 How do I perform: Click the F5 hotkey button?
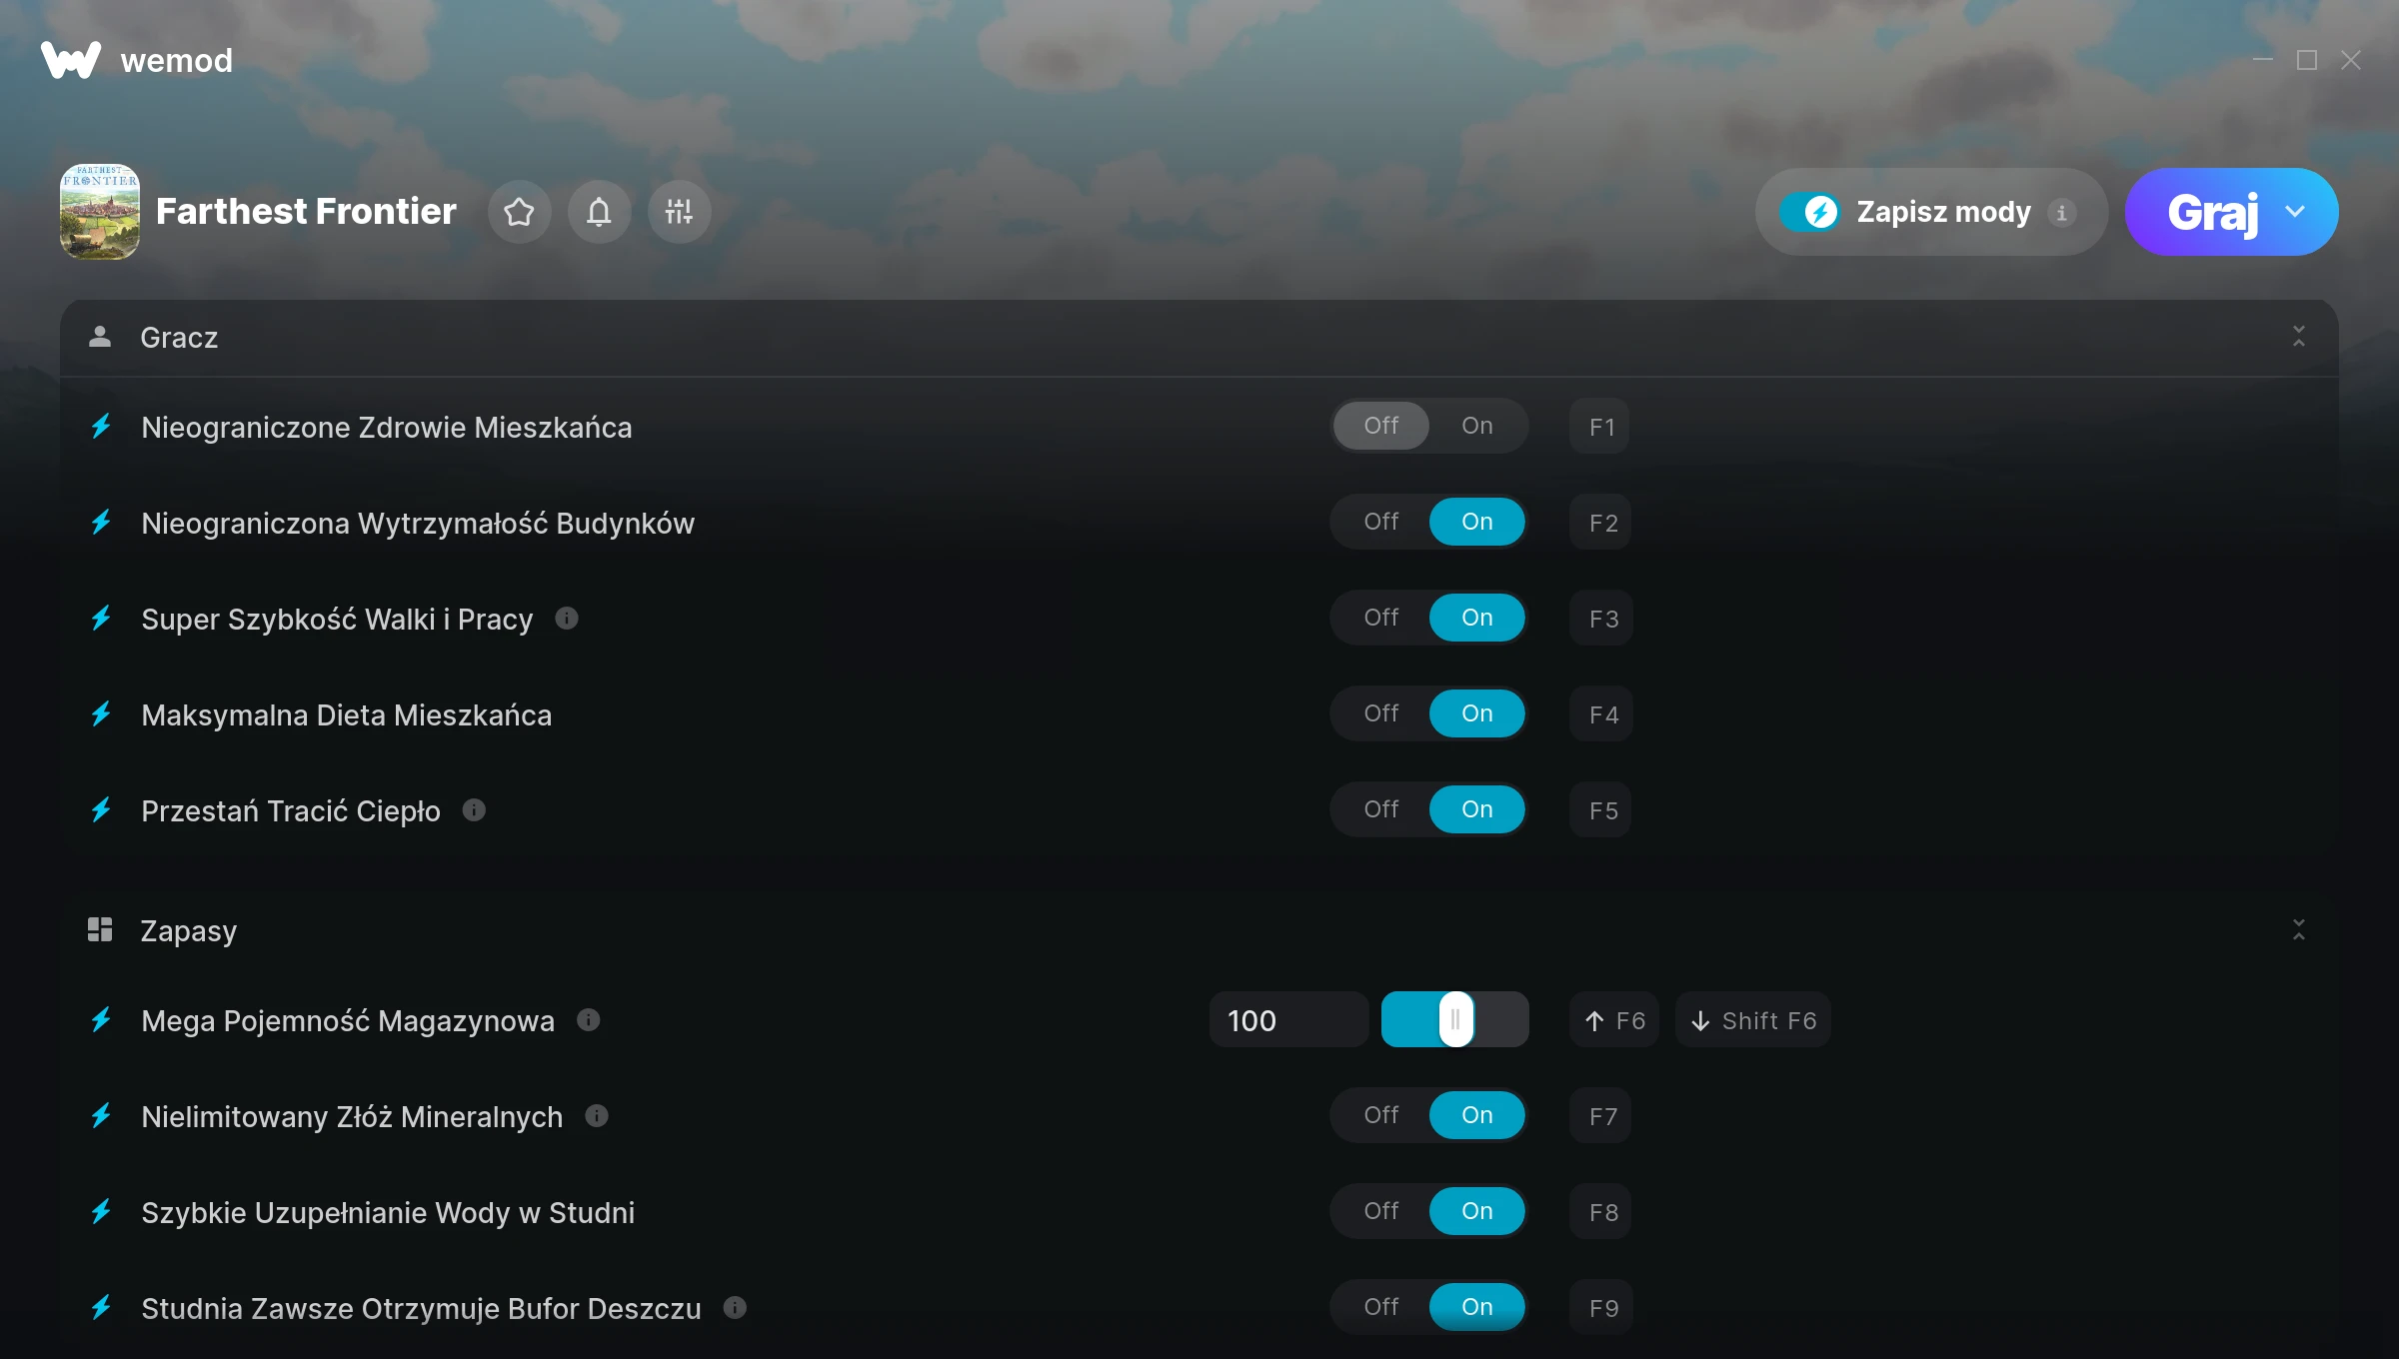click(1600, 810)
